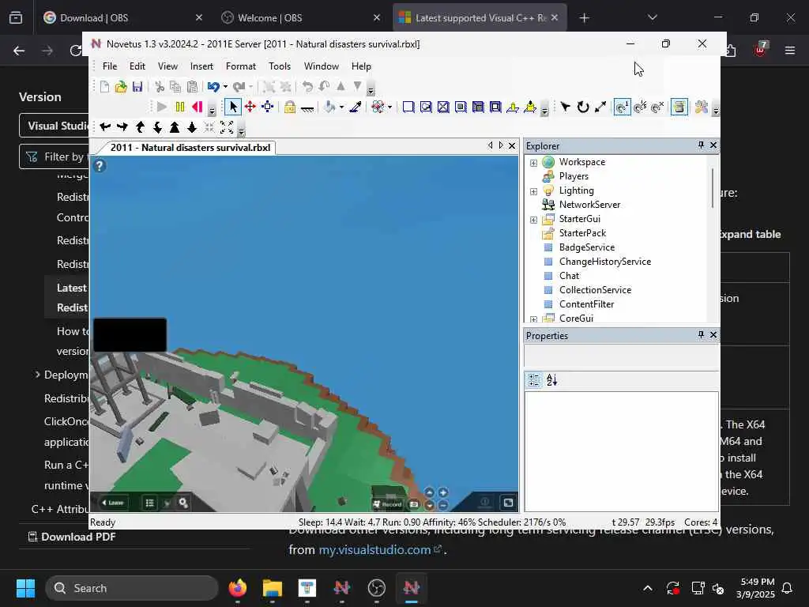
Task: Click the blue Undo arrow icon
Action: tap(213, 87)
